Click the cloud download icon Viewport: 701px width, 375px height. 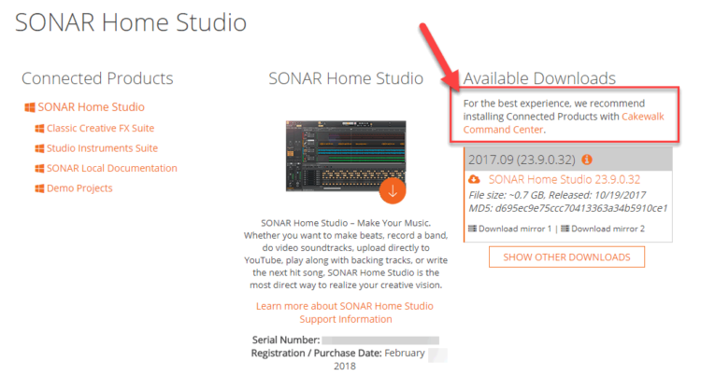475,179
